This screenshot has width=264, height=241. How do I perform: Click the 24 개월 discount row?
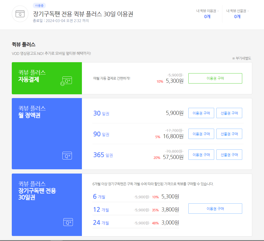pyautogui.click(x=136, y=222)
